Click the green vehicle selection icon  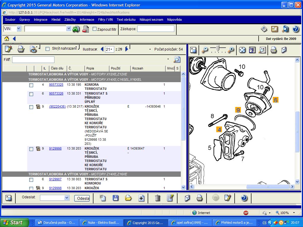(x=76, y=29)
